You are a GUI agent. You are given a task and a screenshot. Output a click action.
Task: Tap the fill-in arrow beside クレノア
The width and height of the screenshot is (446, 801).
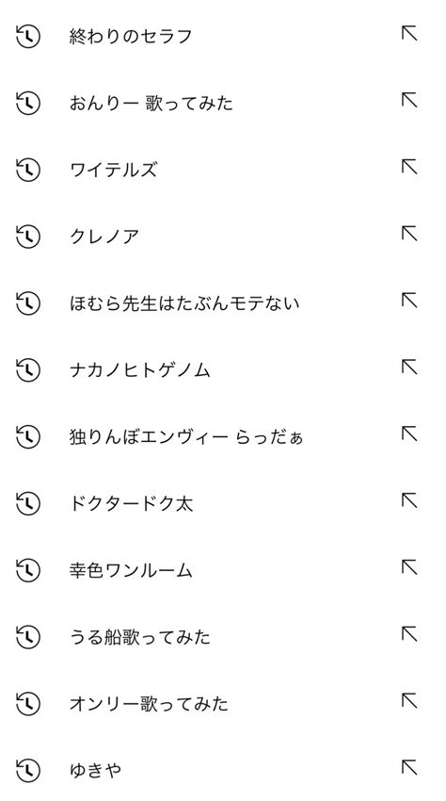tap(409, 234)
